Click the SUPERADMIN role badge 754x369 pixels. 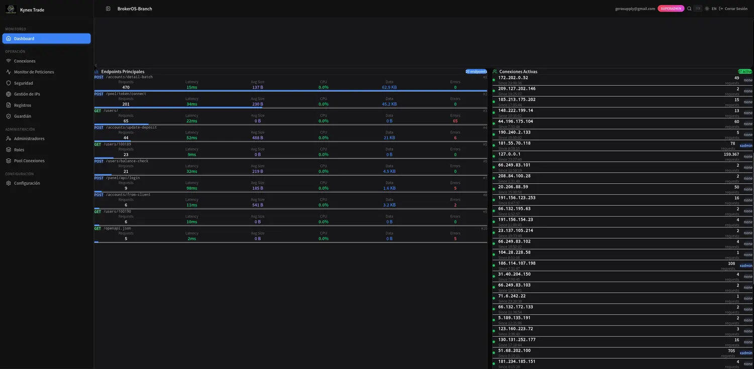tap(671, 9)
